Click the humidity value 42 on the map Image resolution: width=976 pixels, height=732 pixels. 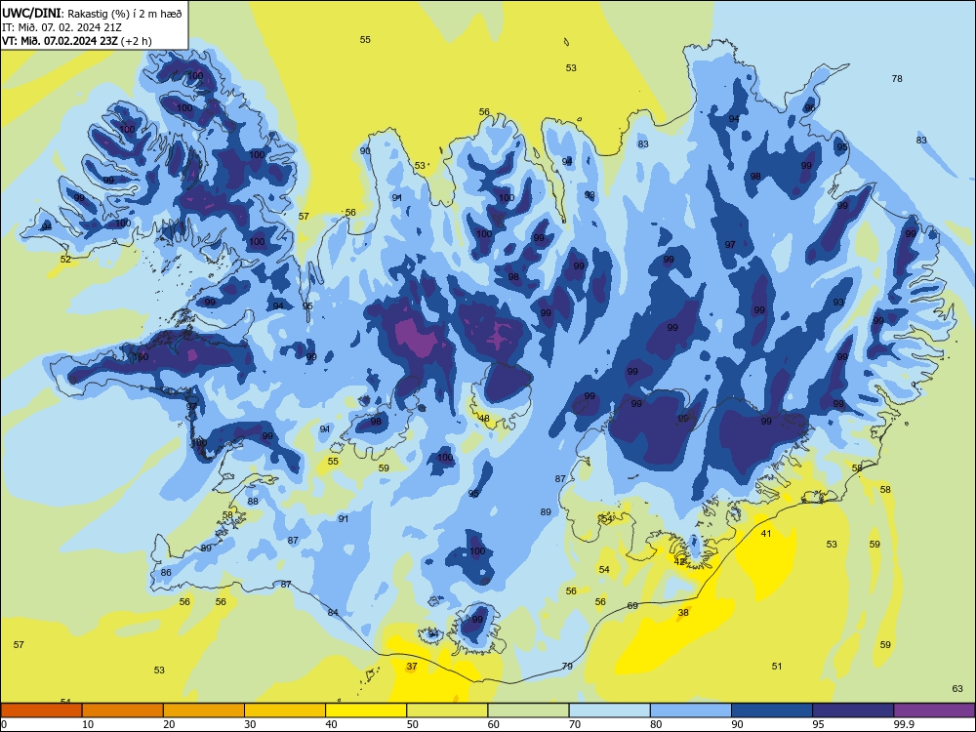679,561
